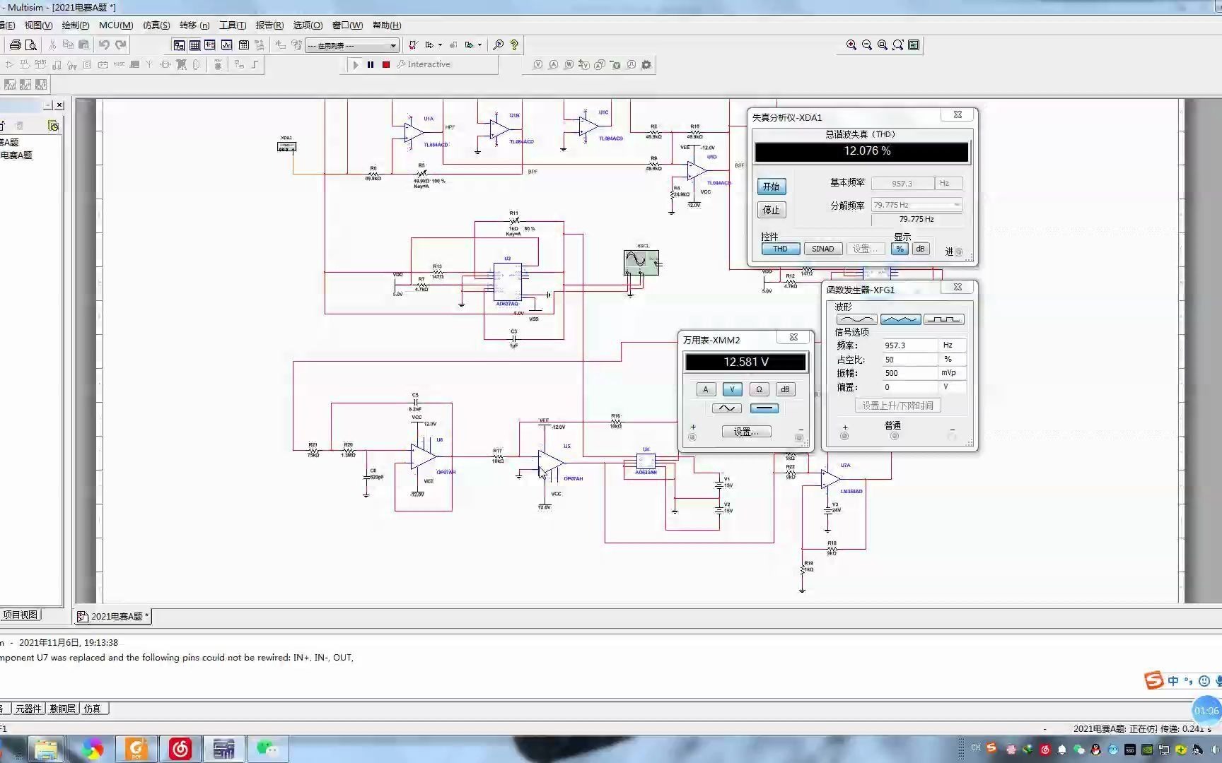1222x763 pixels.
Task: Click the Redo arrow icon
Action: pyautogui.click(x=121, y=45)
